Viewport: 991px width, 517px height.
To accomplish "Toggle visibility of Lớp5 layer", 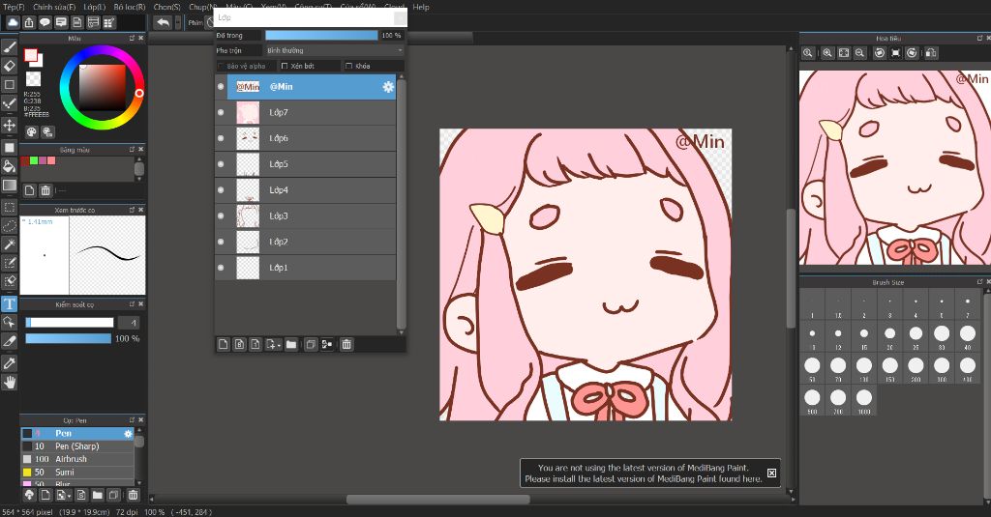I will [x=221, y=164].
